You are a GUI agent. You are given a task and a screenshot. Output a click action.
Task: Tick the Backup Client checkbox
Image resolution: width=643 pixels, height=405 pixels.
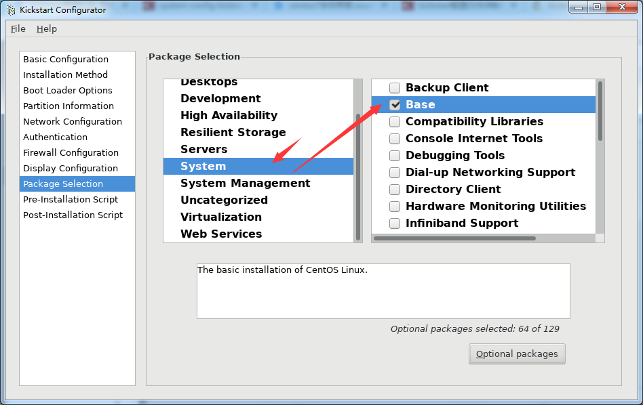pyautogui.click(x=395, y=87)
